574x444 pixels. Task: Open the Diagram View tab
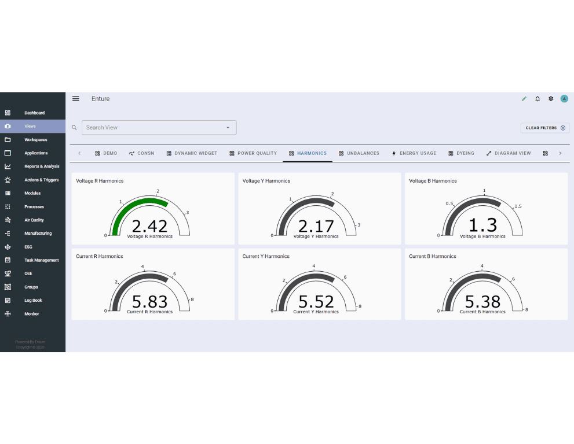(x=509, y=153)
